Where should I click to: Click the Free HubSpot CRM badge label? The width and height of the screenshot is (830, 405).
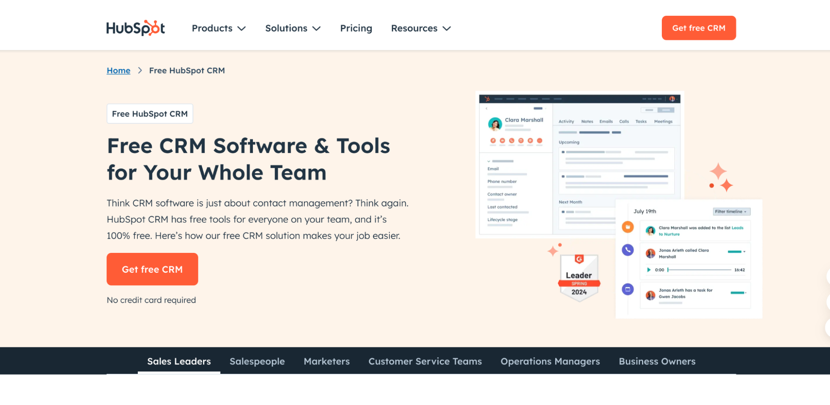pos(150,114)
